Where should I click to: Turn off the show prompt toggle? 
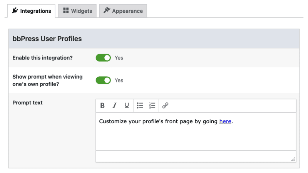coord(103,80)
